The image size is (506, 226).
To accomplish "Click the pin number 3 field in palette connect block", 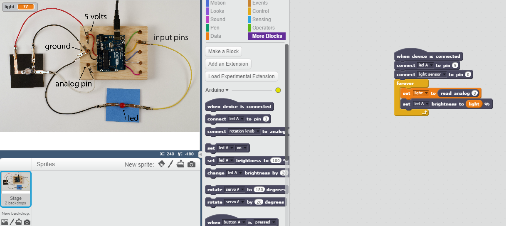I will (266, 119).
